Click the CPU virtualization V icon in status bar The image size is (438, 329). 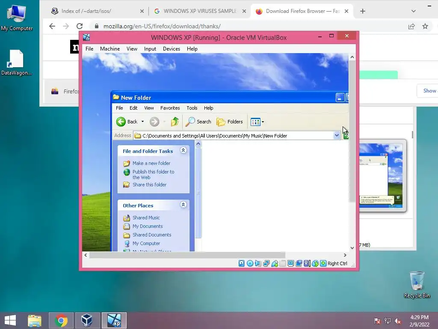[x=307, y=263]
